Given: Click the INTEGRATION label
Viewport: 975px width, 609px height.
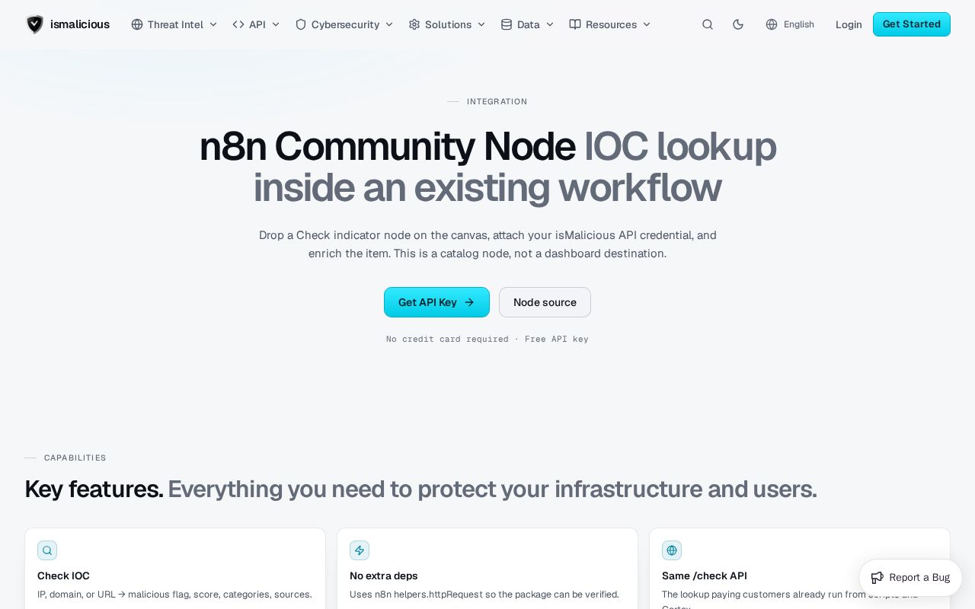Looking at the screenshot, I should 497,101.
